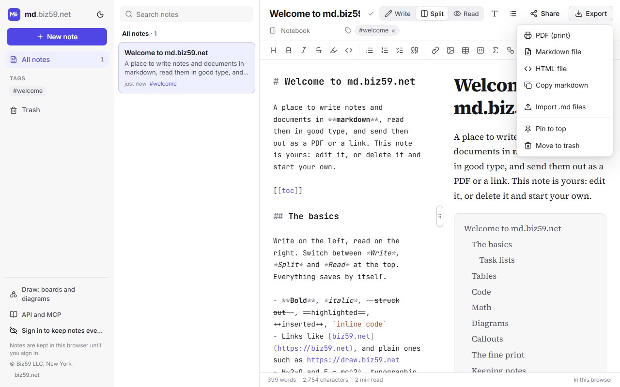The width and height of the screenshot is (620, 387).
Task: Select Import .md files in the menu
Action: click(x=565, y=107)
